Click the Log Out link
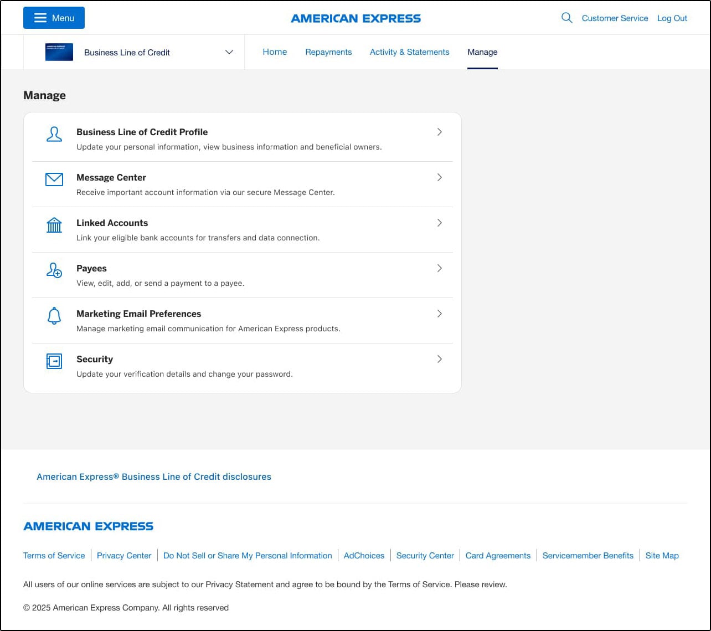 (x=672, y=18)
